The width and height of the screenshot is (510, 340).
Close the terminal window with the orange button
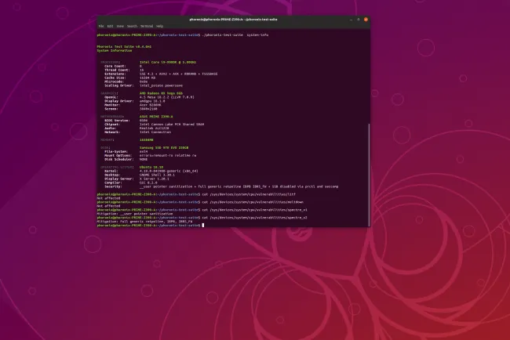coord(366,20)
